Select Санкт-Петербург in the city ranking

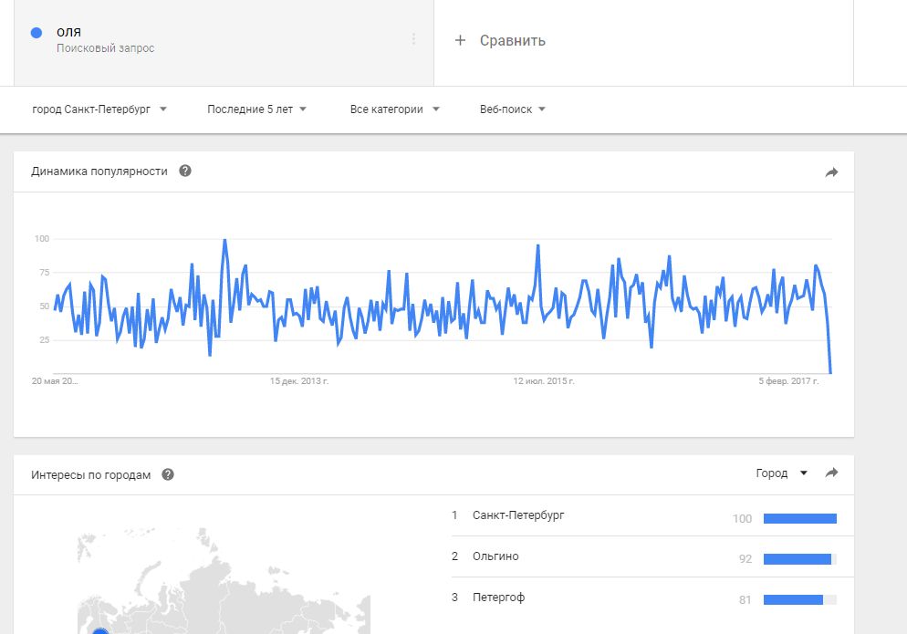pyautogui.click(x=518, y=515)
